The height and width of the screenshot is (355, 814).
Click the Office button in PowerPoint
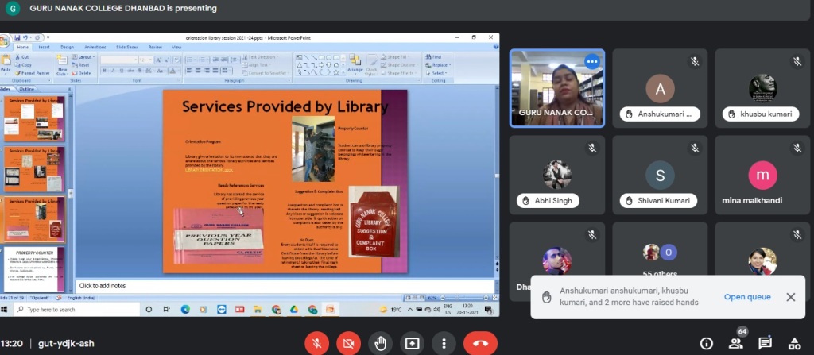click(x=4, y=40)
